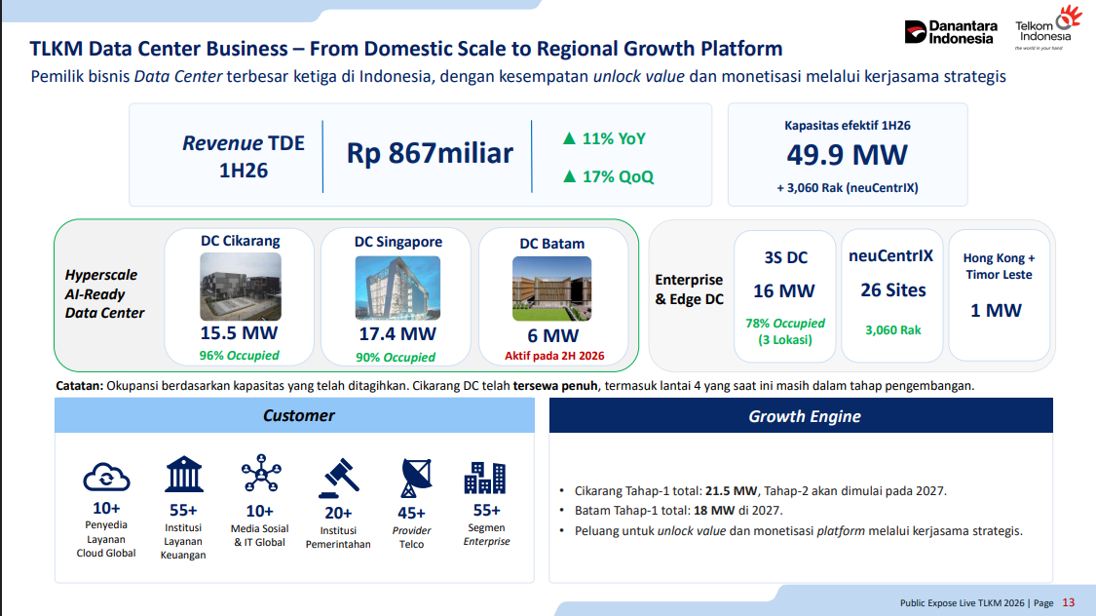Click the 78% Occupied (3 Lokasi) text
The image size is (1096, 616).
[x=785, y=331]
